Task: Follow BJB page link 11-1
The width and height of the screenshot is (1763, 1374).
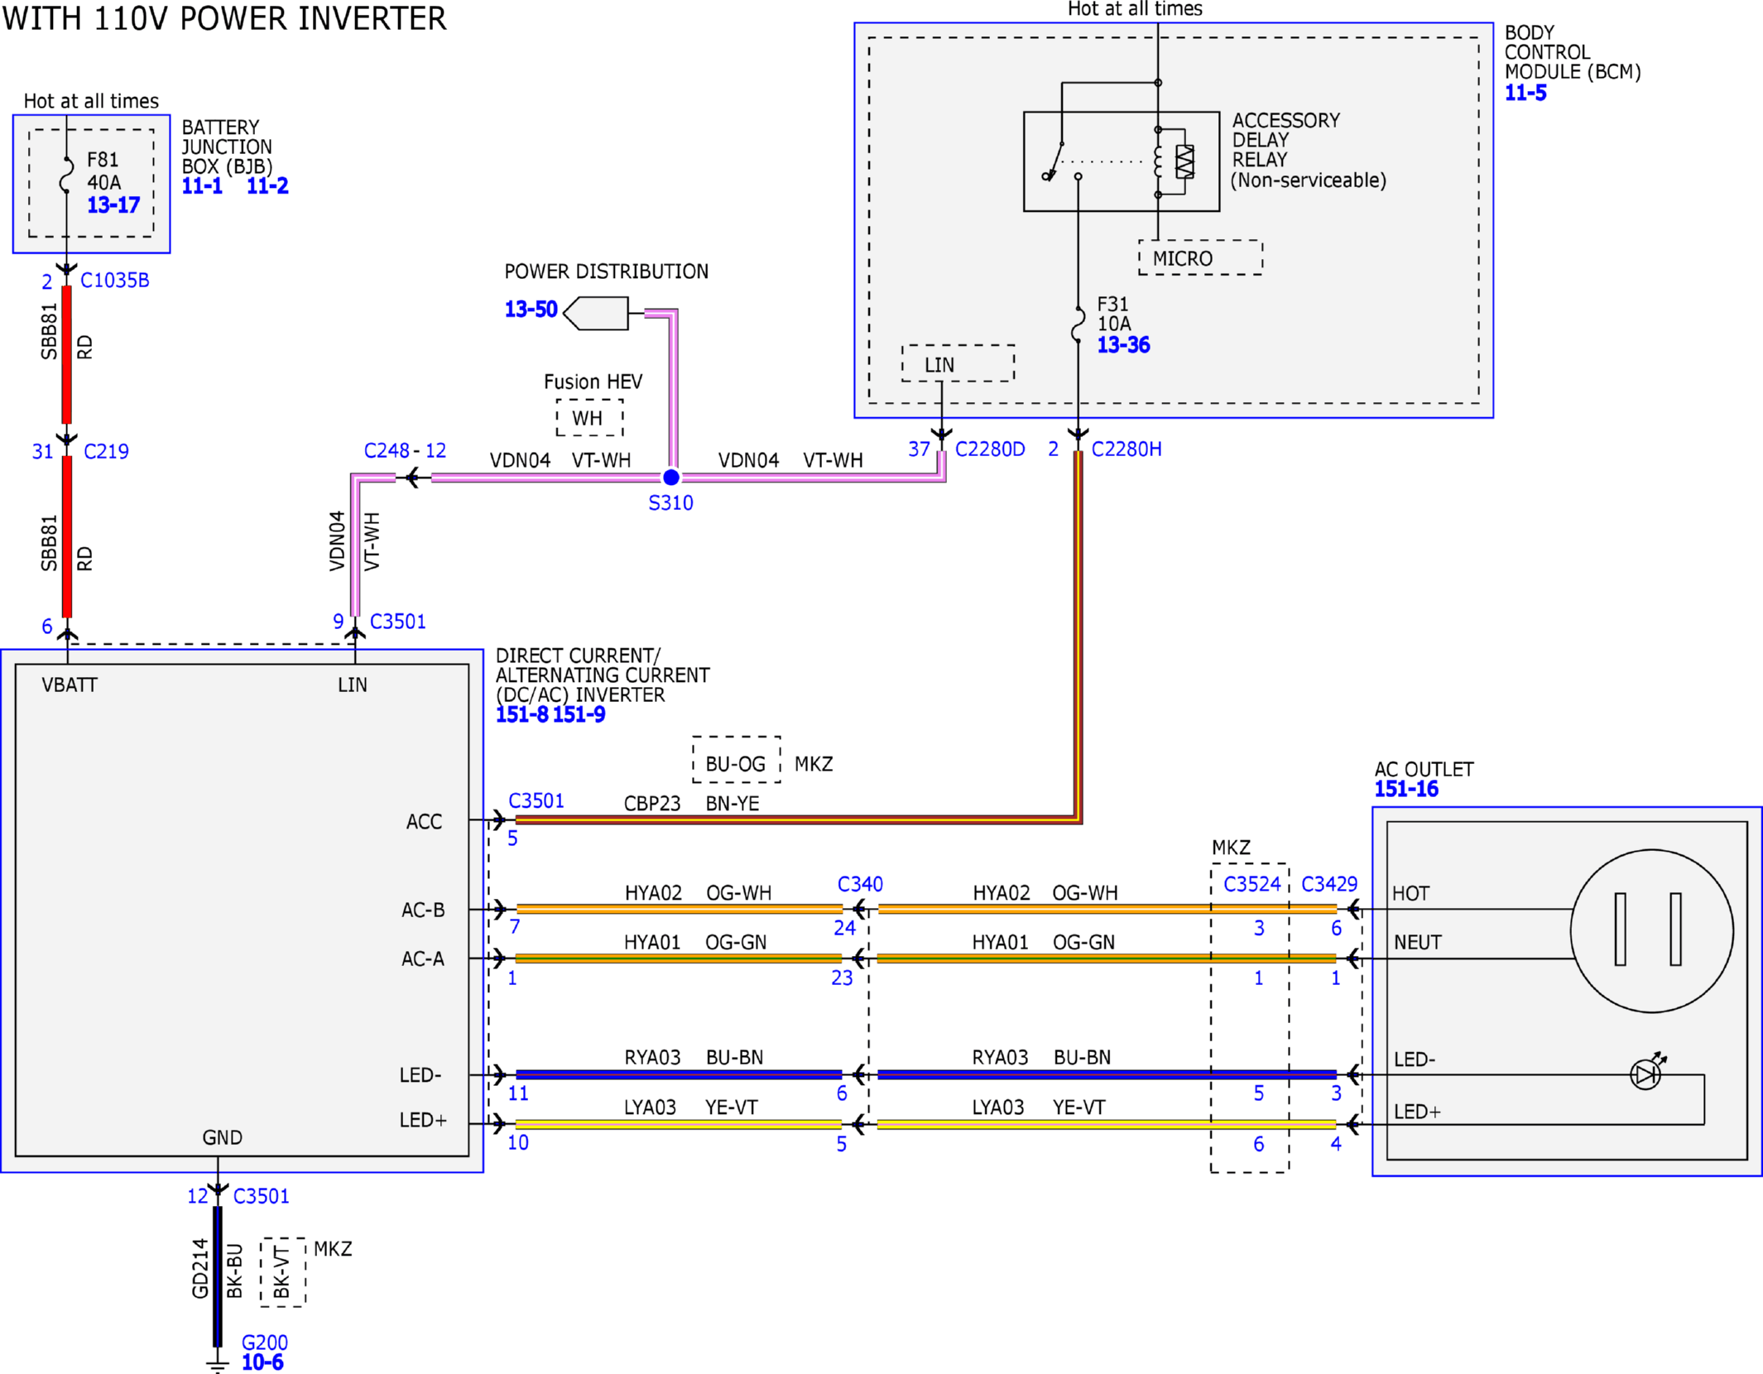Action: click(202, 185)
